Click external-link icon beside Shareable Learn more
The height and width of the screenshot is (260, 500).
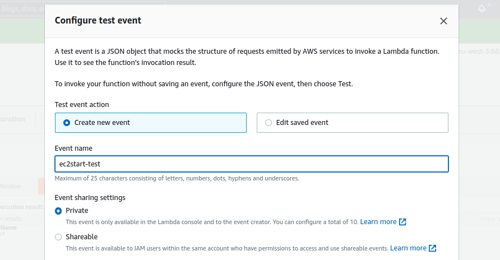click(432, 248)
